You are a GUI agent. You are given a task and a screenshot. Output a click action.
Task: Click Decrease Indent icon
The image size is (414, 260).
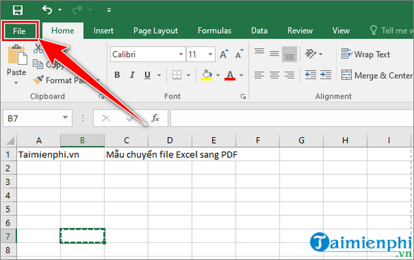[x=310, y=75]
